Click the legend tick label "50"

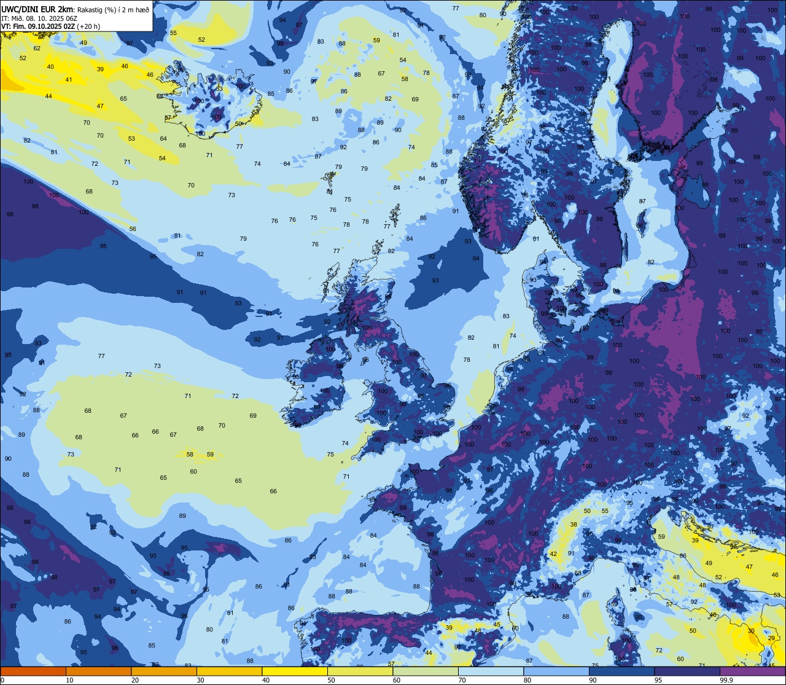(331, 680)
